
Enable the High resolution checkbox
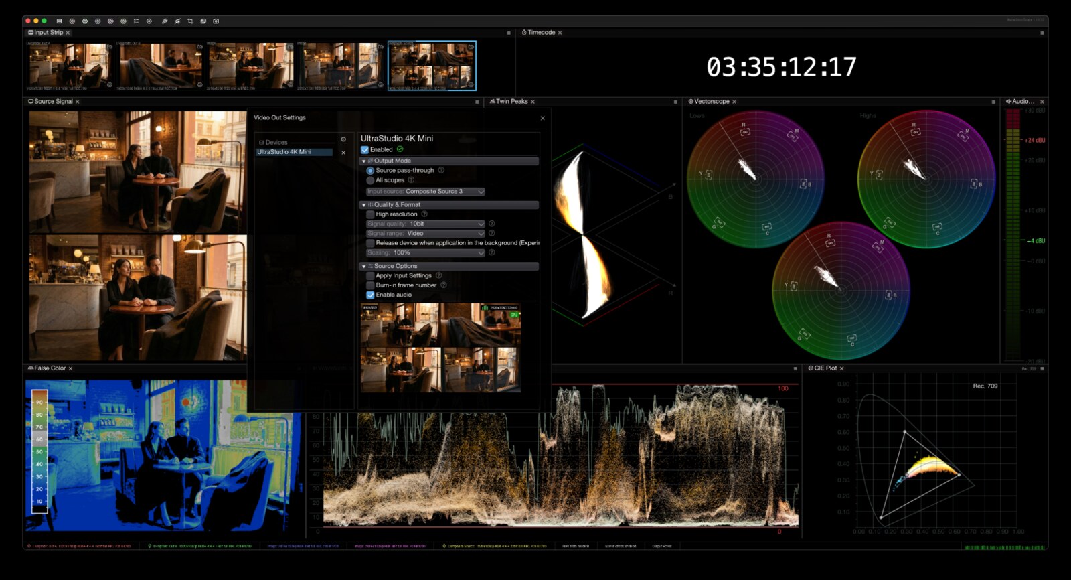pyautogui.click(x=370, y=214)
